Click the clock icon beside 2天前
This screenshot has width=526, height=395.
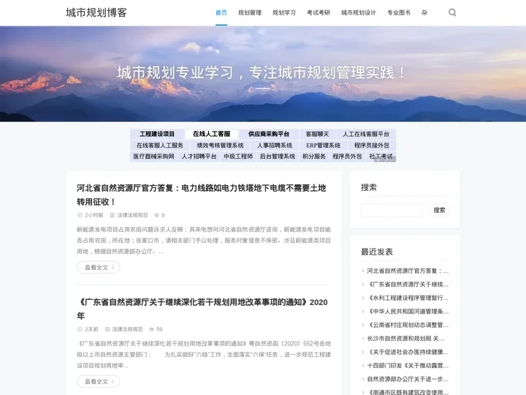click(x=80, y=329)
